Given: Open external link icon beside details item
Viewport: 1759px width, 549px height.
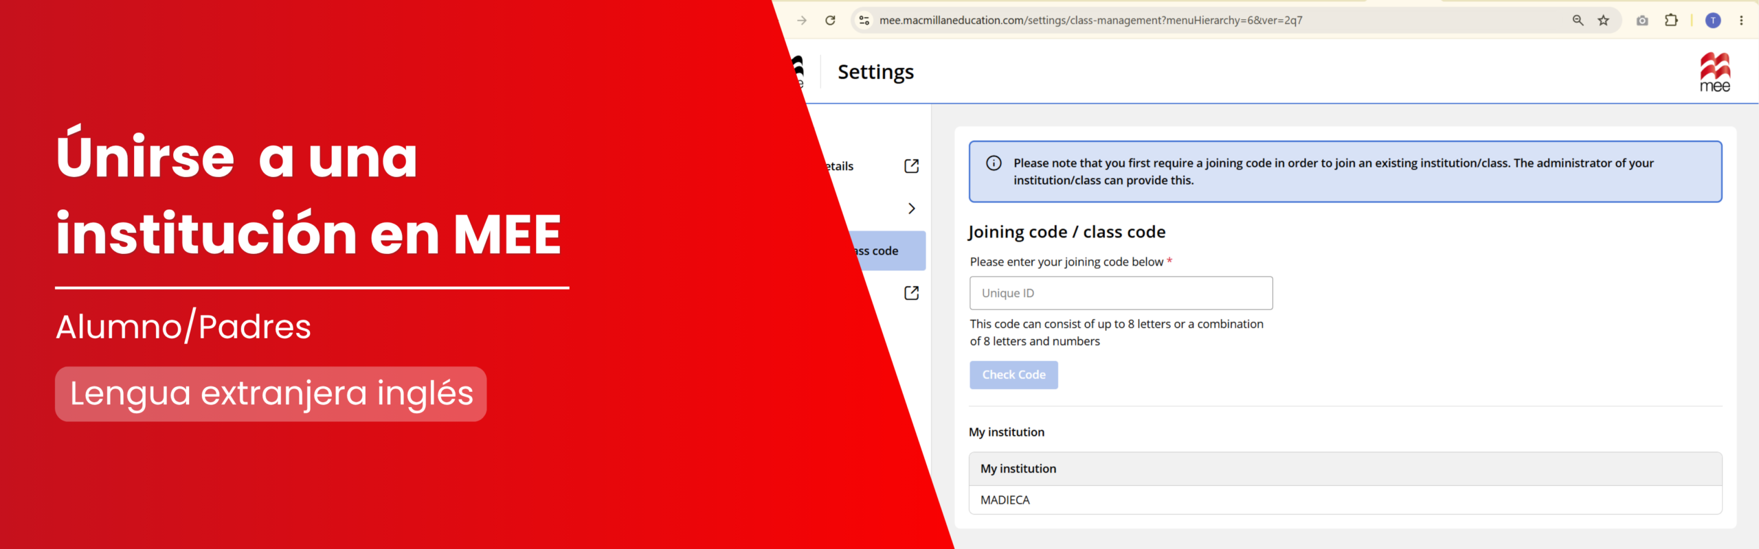Looking at the screenshot, I should tap(911, 166).
